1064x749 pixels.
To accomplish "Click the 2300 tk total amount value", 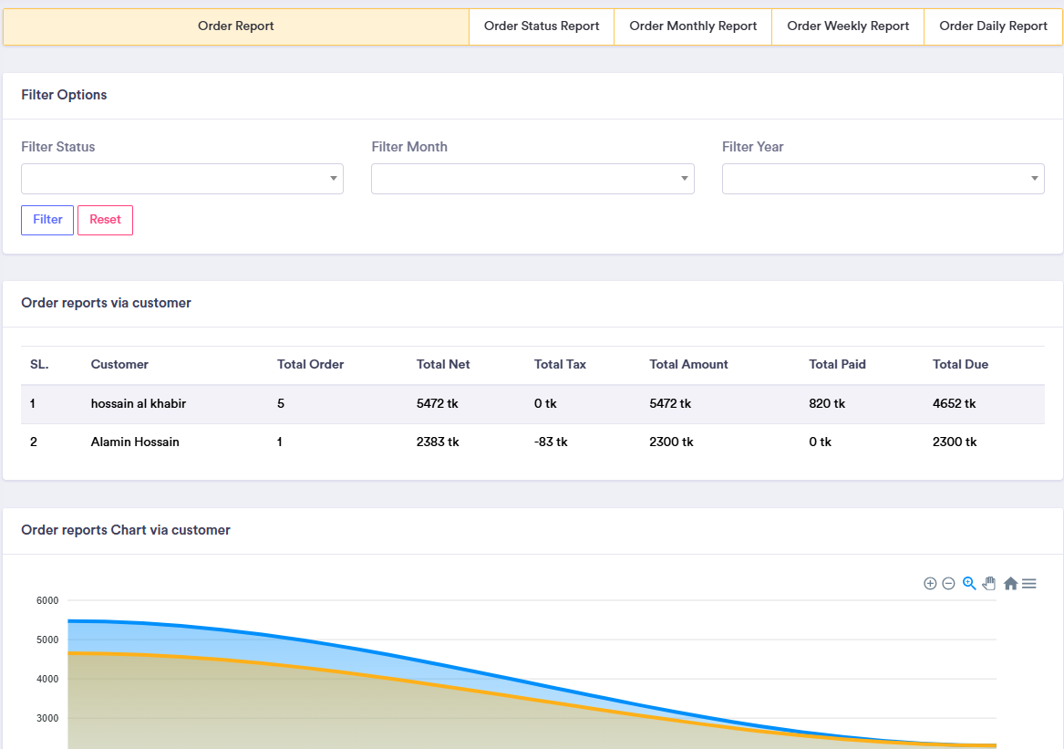I will [x=671, y=442].
